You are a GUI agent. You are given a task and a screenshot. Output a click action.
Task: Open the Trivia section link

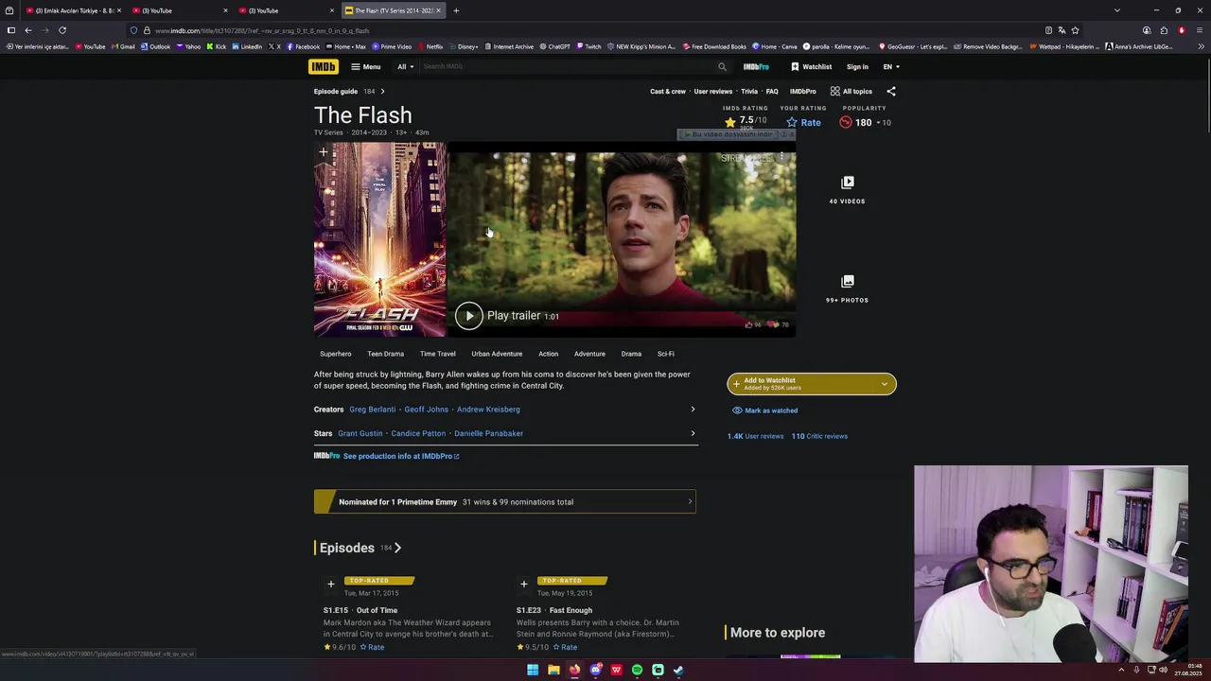(749, 91)
